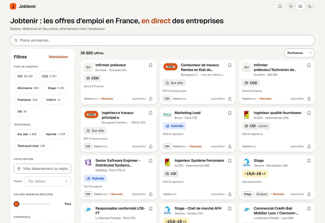The height and width of the screenshot is (223, 325).
Task: Bookmark Stage Chef de marché AFH offer
Action: click(x=230, y=208)
